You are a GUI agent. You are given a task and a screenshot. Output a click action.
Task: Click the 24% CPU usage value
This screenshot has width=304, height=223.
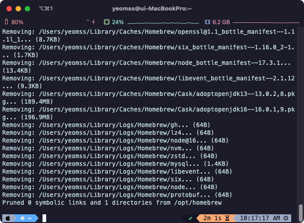click(x=118, y=22)
